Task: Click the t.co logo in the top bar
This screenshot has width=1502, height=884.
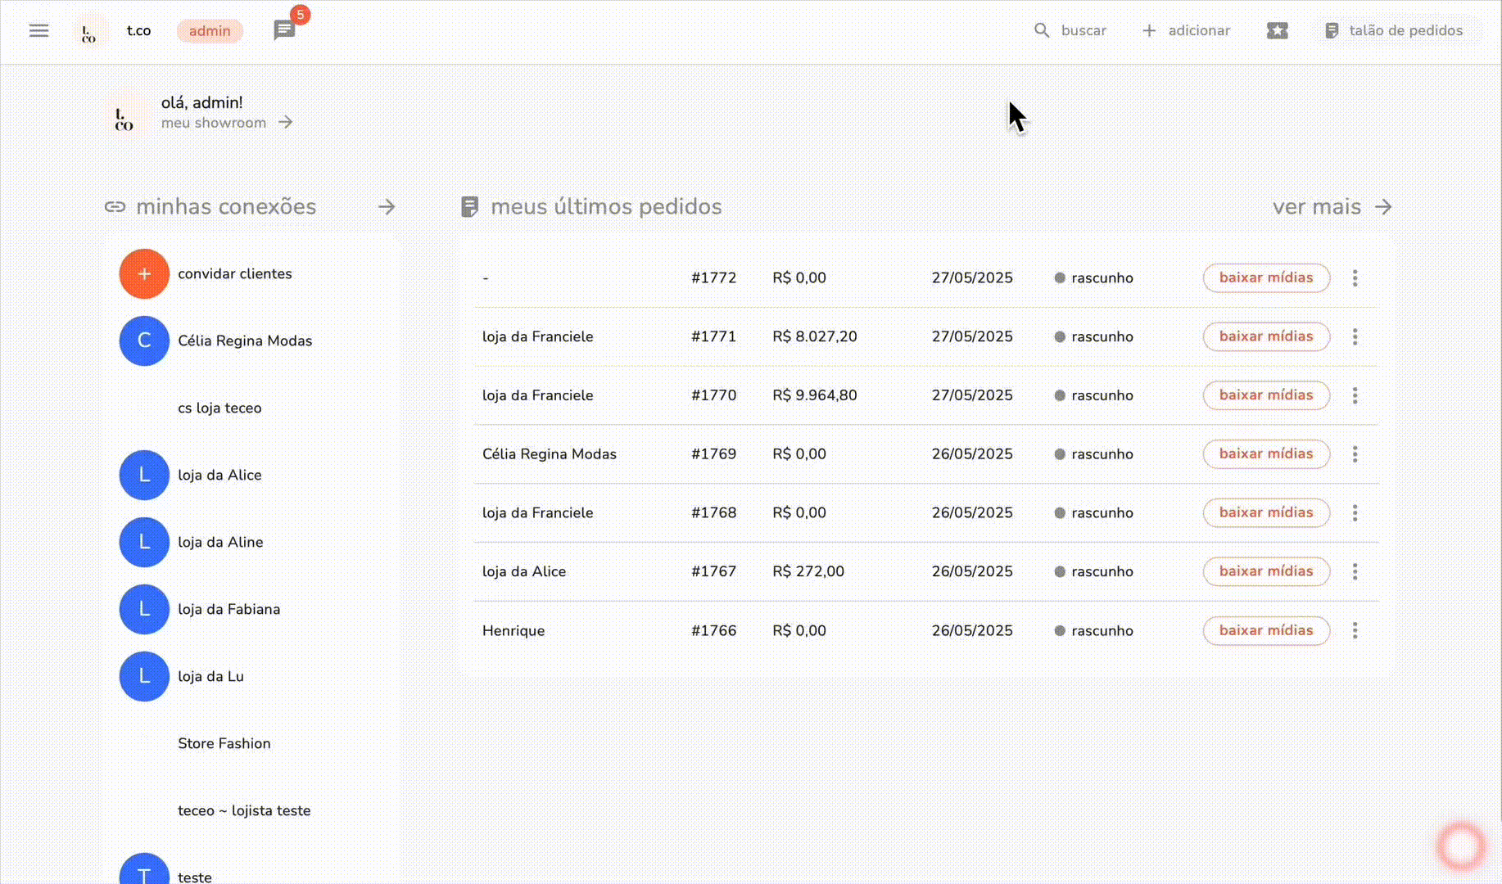Action: click(x=89, y=32)
